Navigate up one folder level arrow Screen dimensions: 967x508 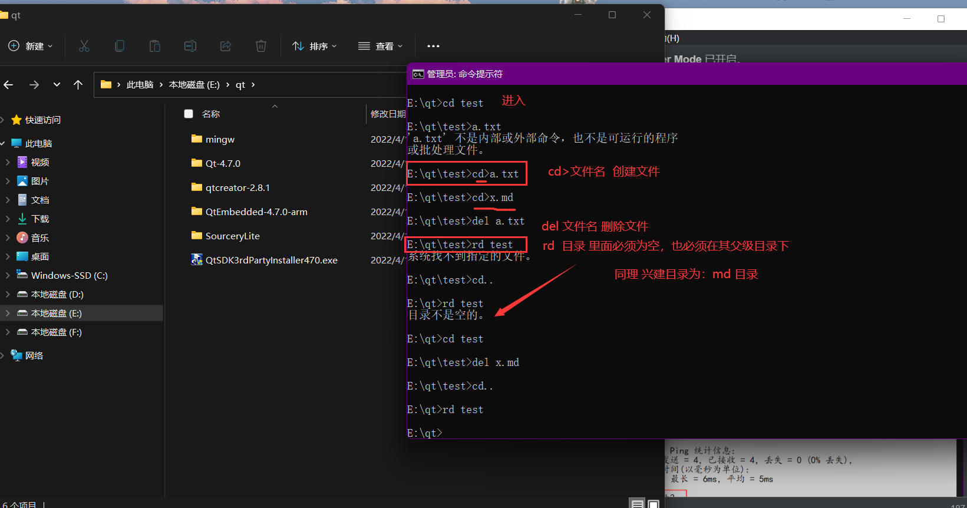pos(78,85)
